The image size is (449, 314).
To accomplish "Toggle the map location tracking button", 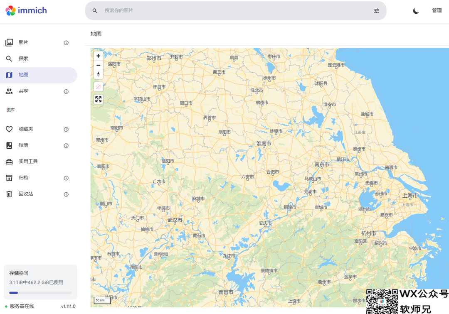I will click(98, 87).
